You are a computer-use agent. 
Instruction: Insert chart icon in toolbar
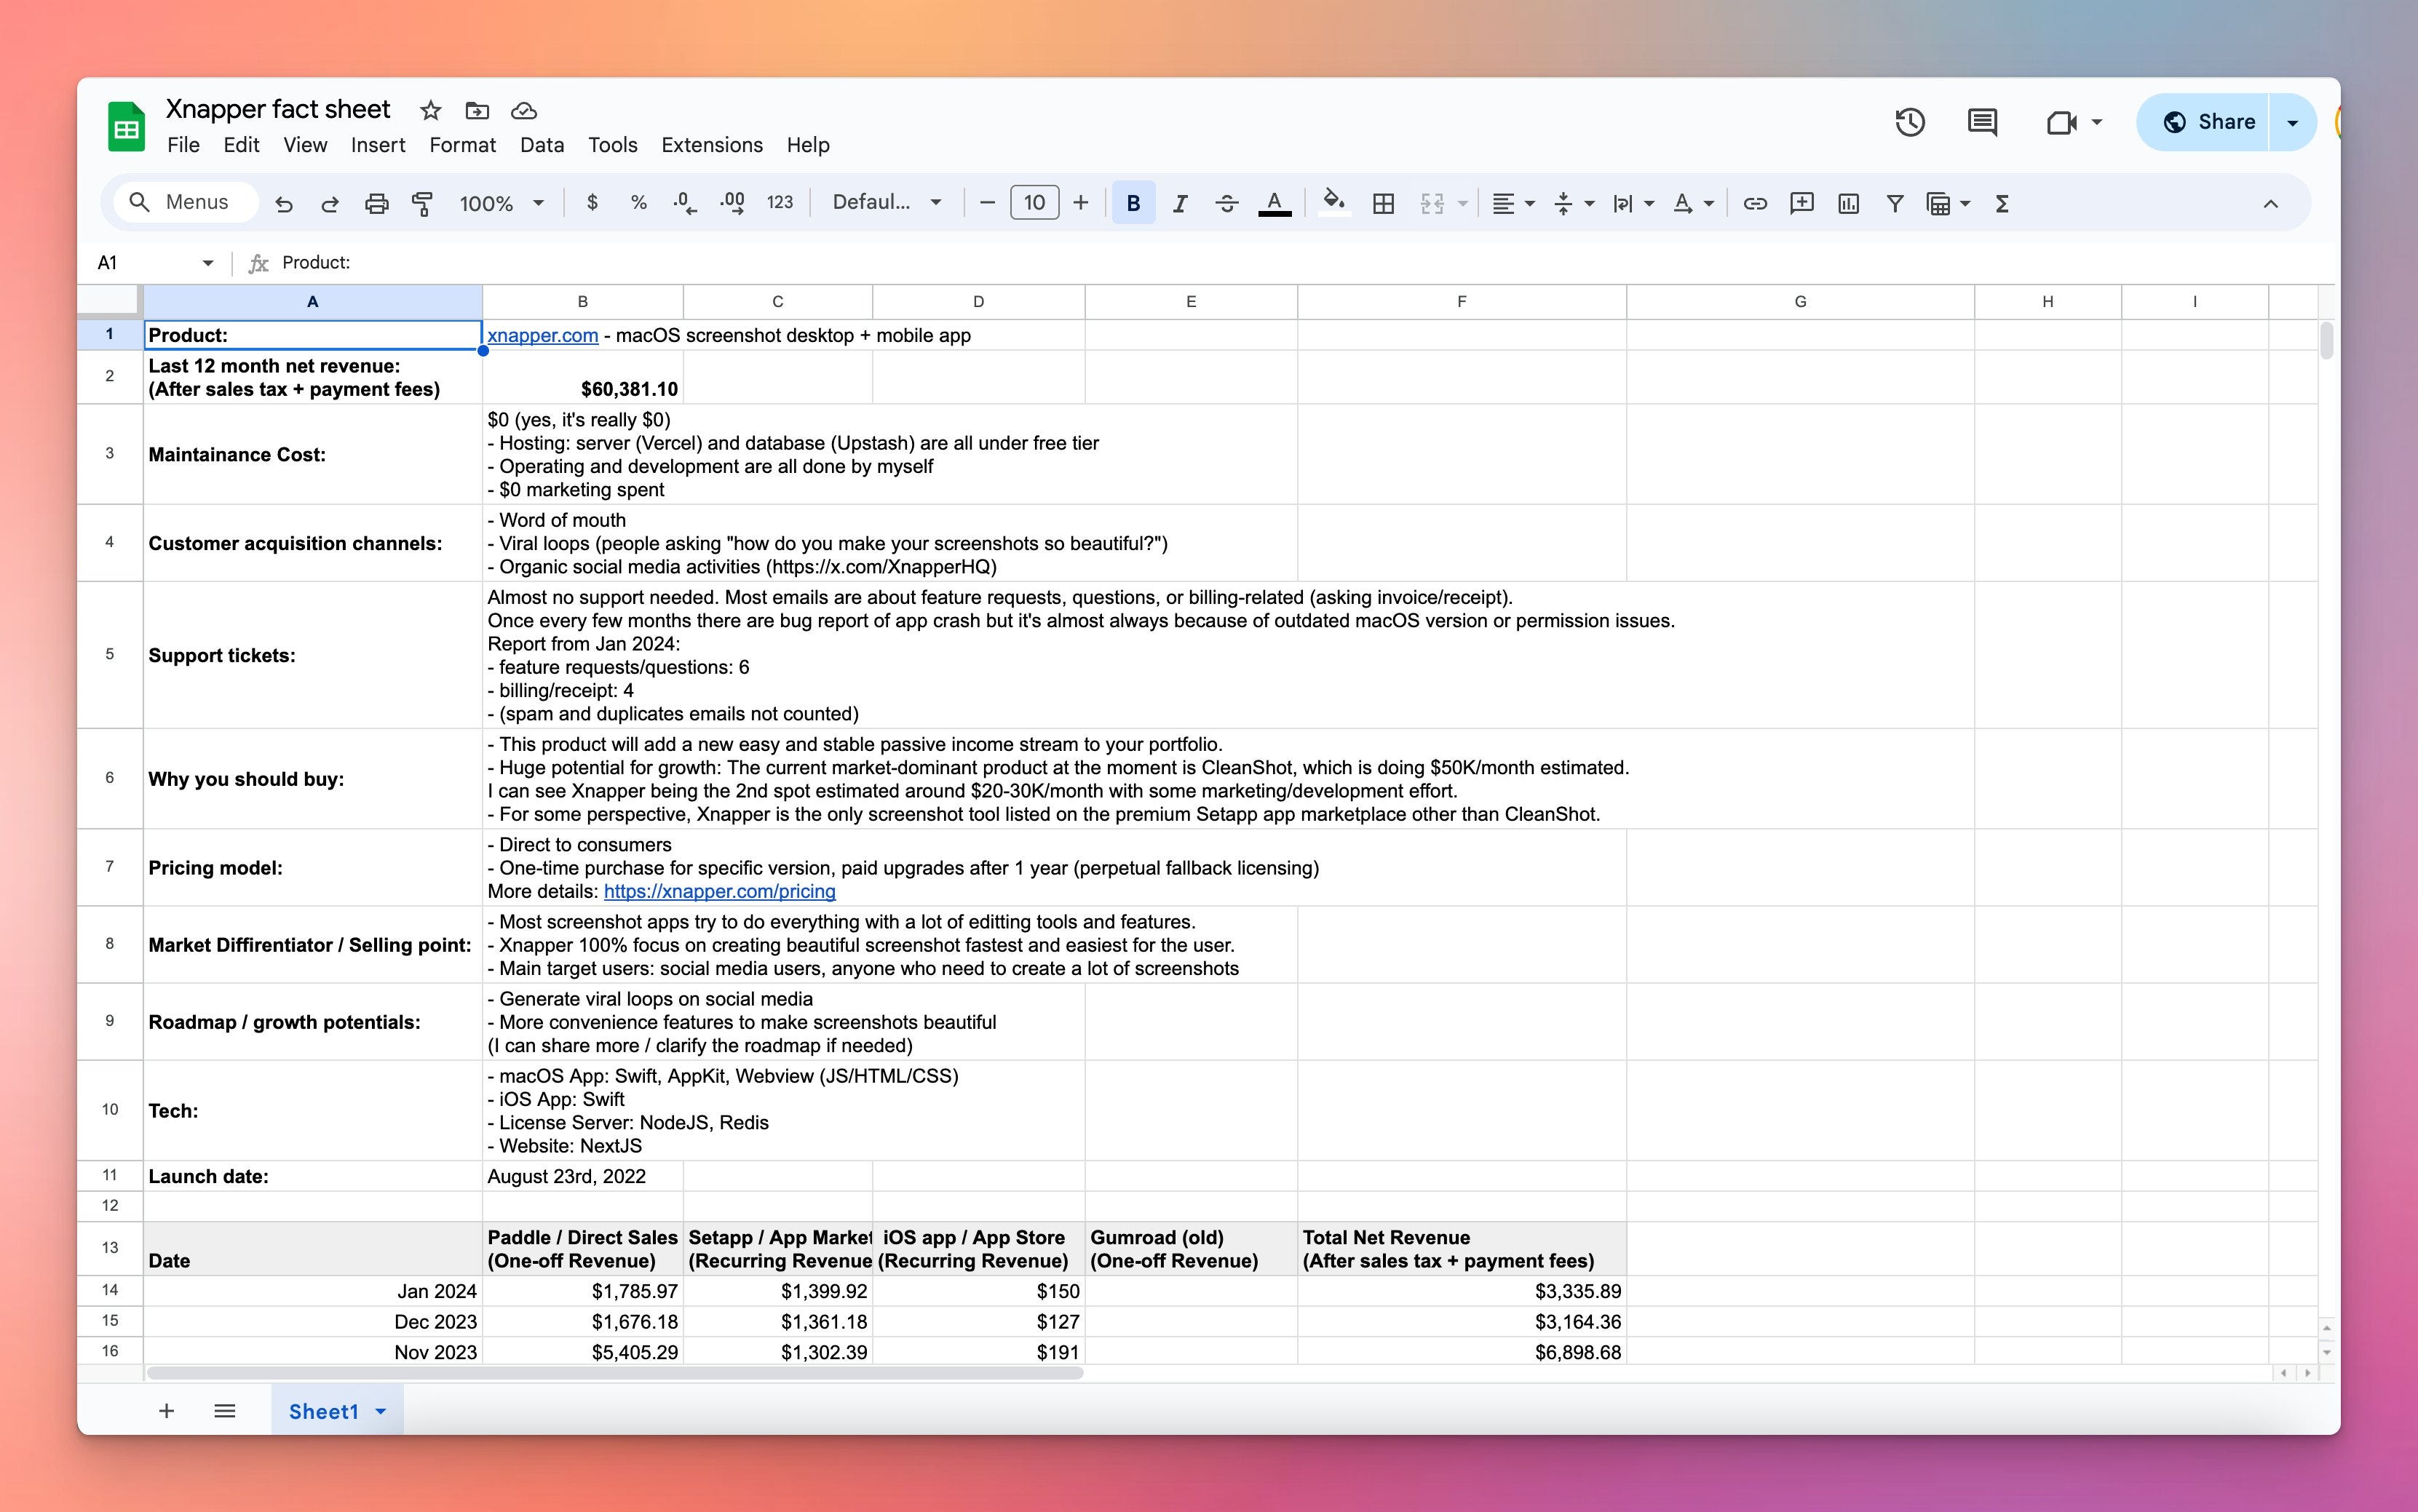(x=1848, y=203)
